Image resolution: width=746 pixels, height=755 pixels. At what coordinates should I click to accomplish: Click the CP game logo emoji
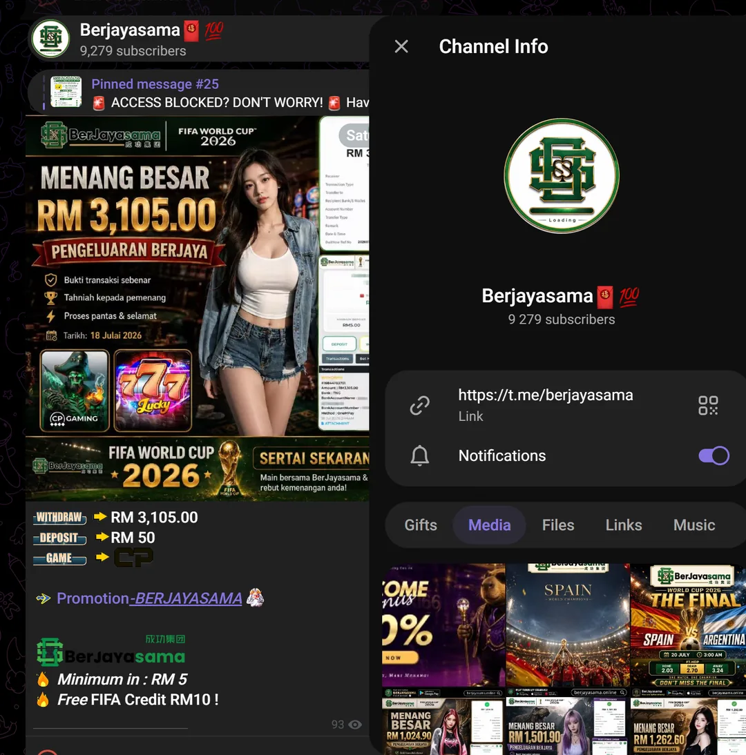133,558
